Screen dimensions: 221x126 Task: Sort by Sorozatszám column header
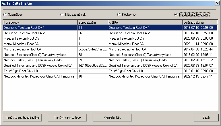pyautogui.click(x=93, y=23)
